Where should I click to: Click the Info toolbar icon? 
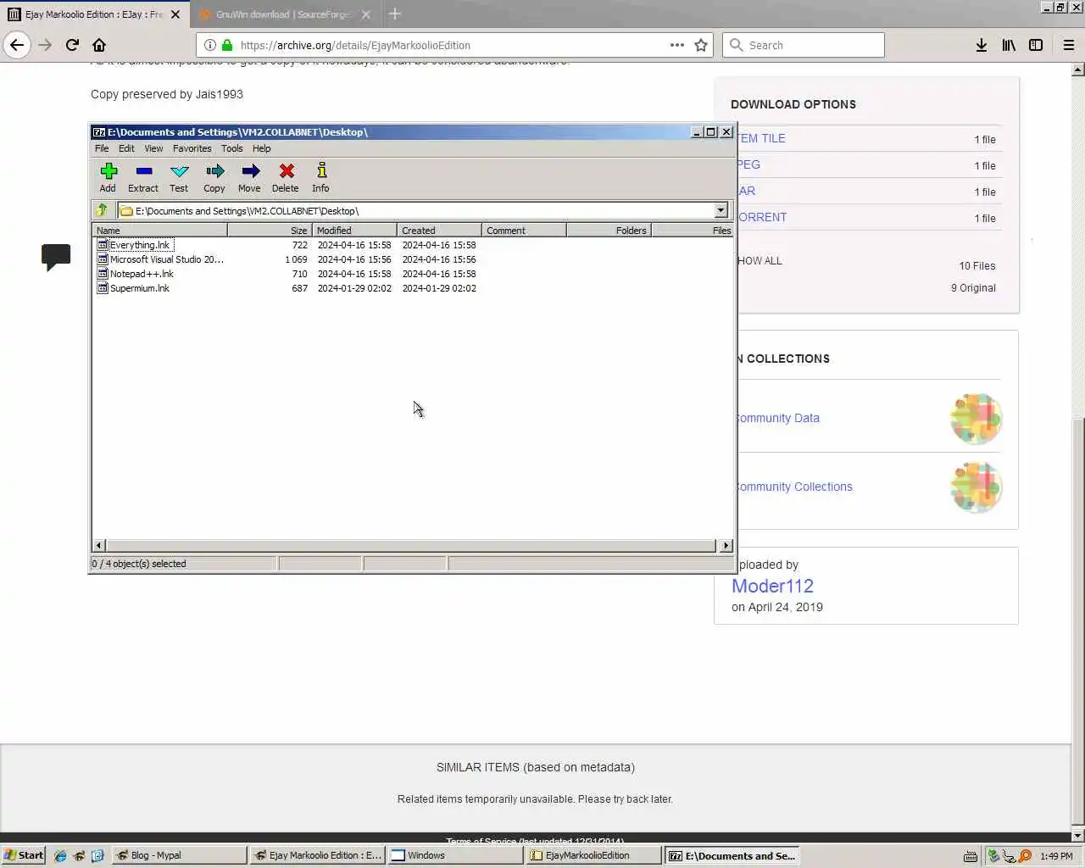coord(320,178)
